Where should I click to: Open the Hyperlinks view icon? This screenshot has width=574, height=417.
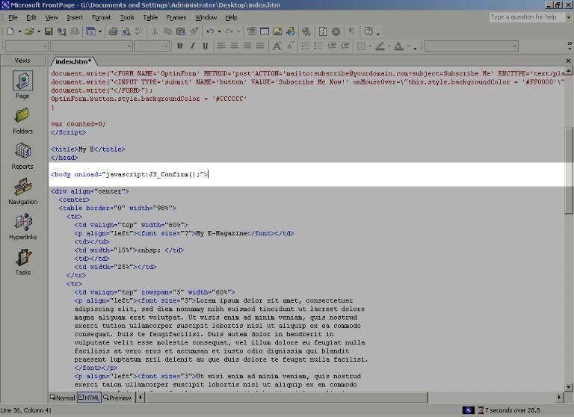[22, 224]
